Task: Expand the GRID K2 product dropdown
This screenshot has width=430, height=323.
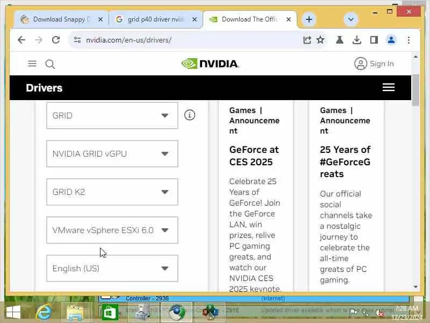Action: [112, 192]
